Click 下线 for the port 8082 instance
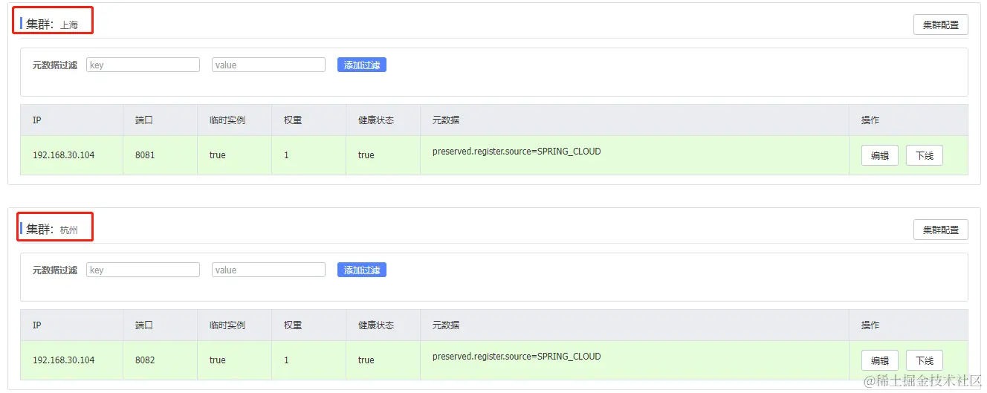The height and width of the screenshot is (393, 987). click(x=925, y=360)
